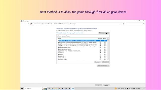
Task: Toggle Private checkbox for adb.exe
Action: pos(100,54)
